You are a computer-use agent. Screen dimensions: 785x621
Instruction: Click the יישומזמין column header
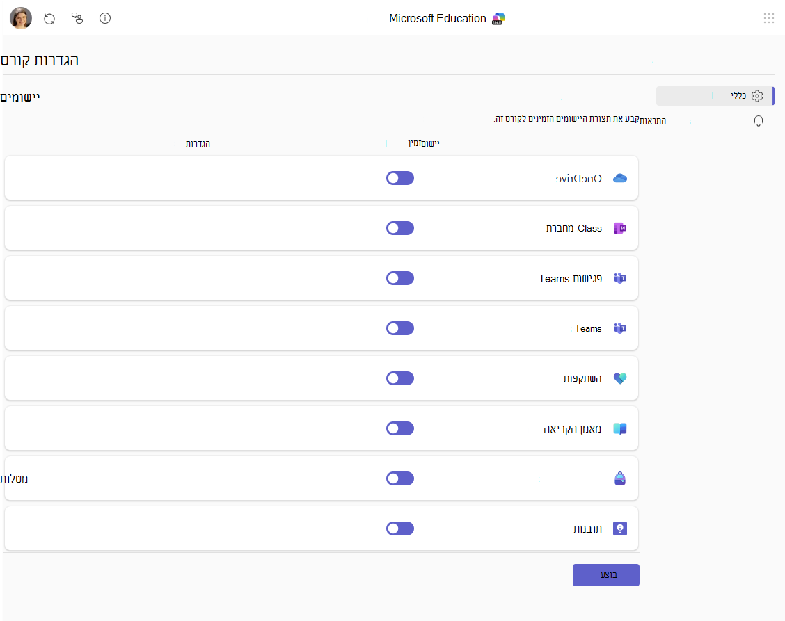[424, 144]
